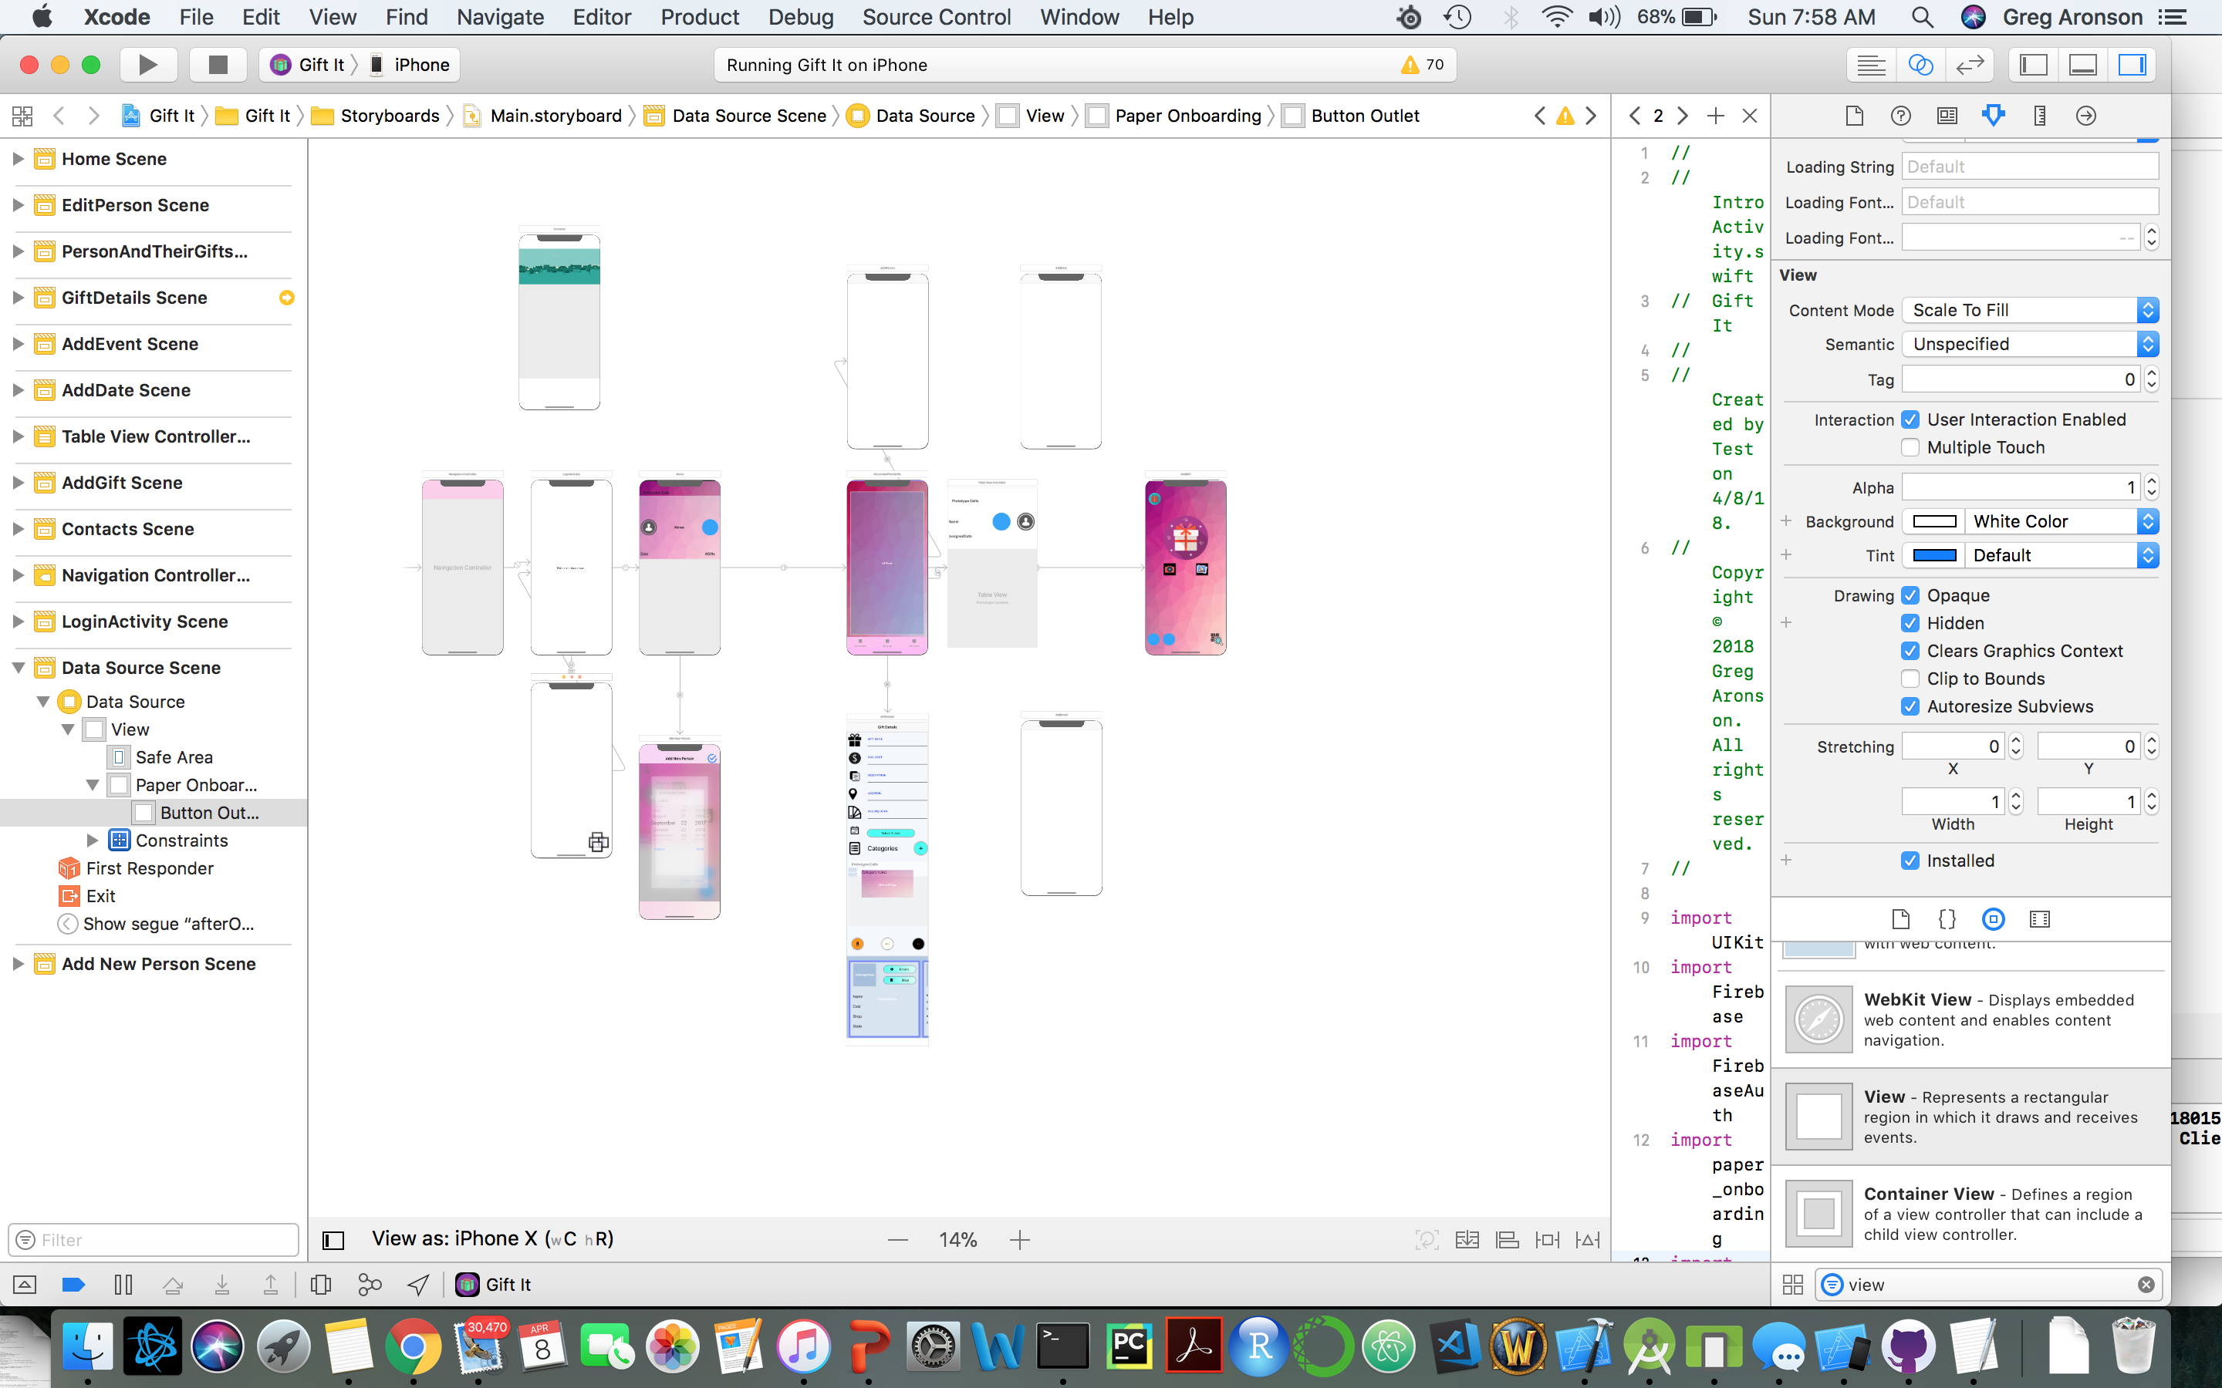Click the Stop button in toolbar
2222x1388 pixels.
(x=218, y=64)
